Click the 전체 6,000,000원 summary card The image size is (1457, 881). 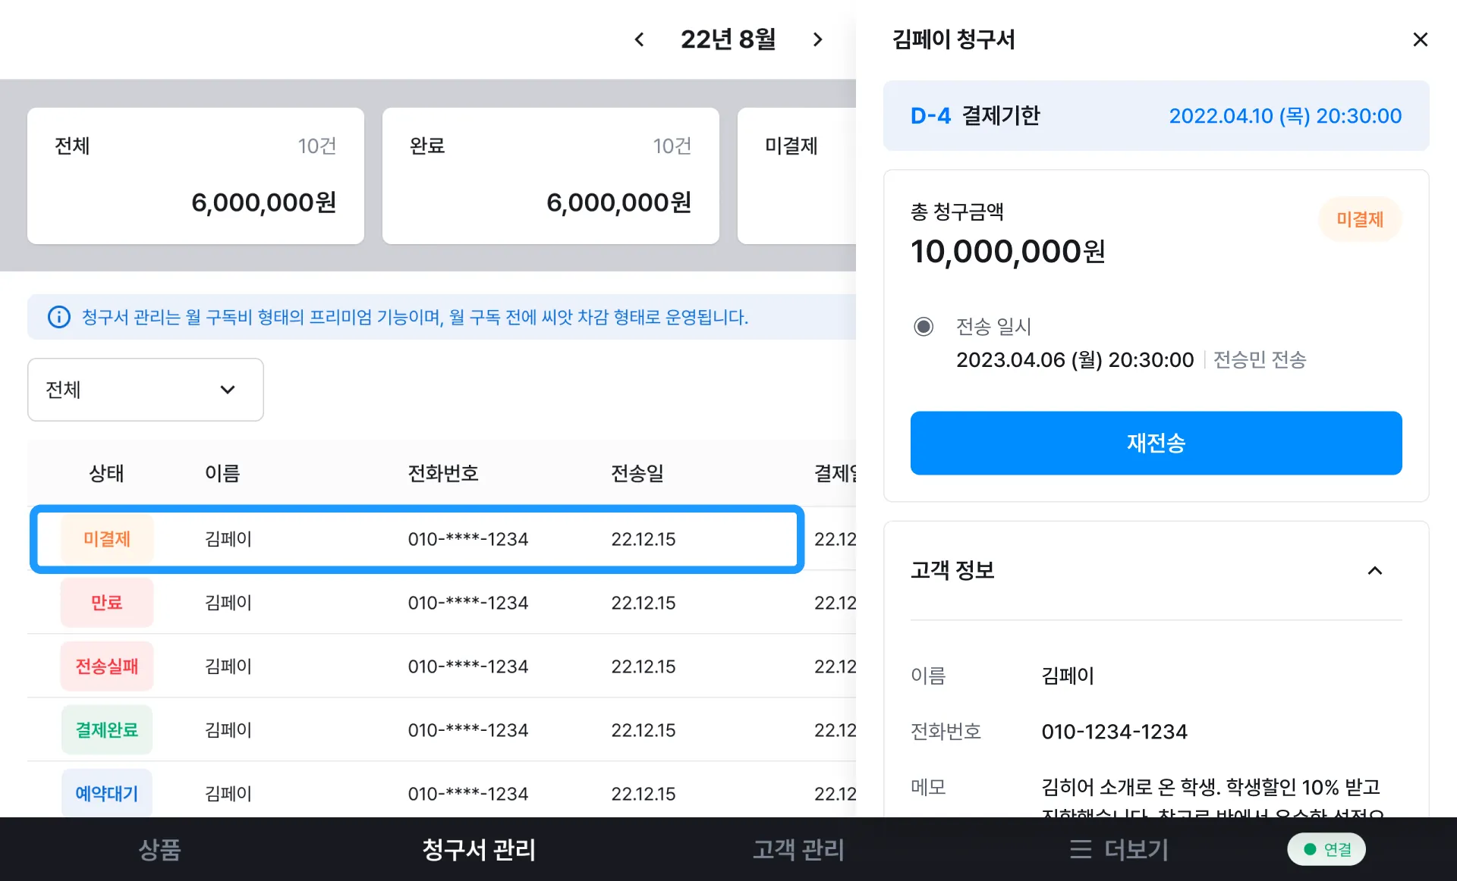[195, 176]
